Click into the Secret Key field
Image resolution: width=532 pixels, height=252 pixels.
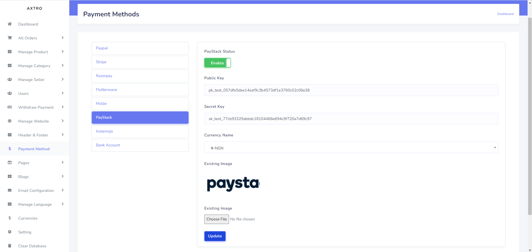click(351, 119)
